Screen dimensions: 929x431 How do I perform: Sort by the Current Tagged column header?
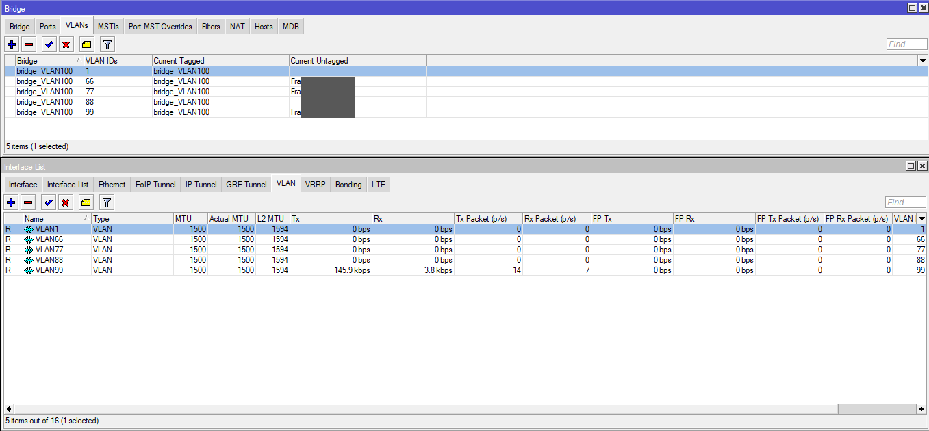tap(220, 61)
